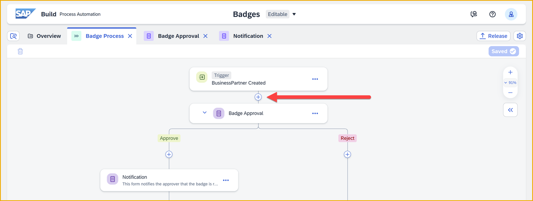Screen dimensions: 533x201
Task: Add step under the Approve branch
Action: pyautogui.click(x=169, y=154)
